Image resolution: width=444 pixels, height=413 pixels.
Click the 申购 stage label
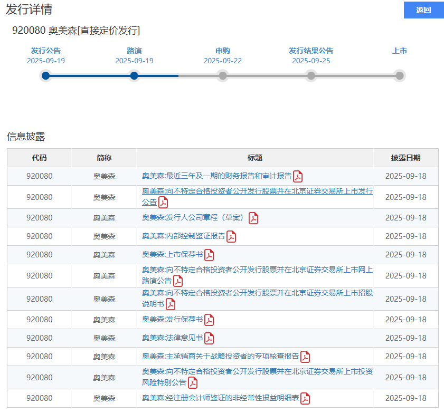click(x=223, y=51)
